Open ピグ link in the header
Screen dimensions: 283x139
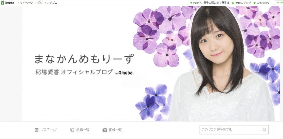pos(40,3)
